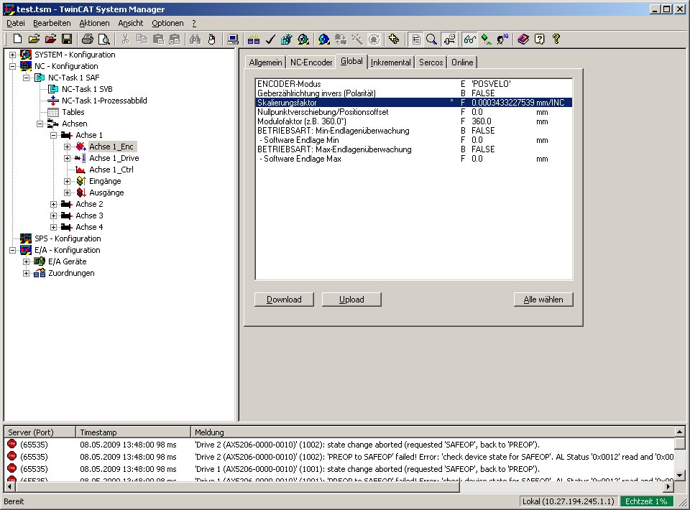Open the Optionen menu

point(167,23)
